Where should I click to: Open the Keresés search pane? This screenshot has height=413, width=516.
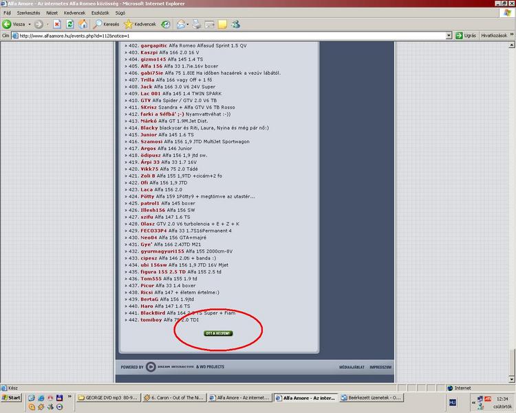click(106, 24)
